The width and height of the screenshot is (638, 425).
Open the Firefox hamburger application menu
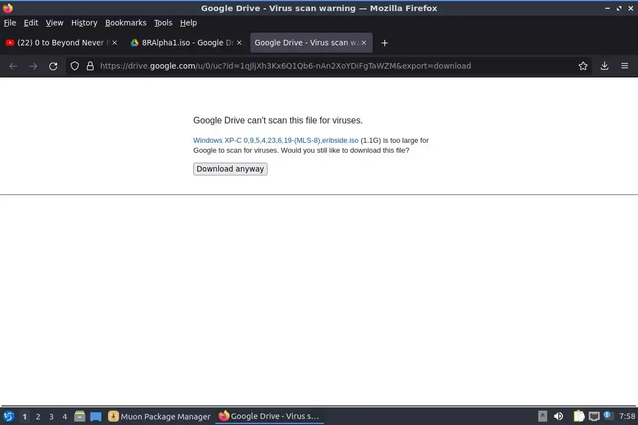click(624, 66)
